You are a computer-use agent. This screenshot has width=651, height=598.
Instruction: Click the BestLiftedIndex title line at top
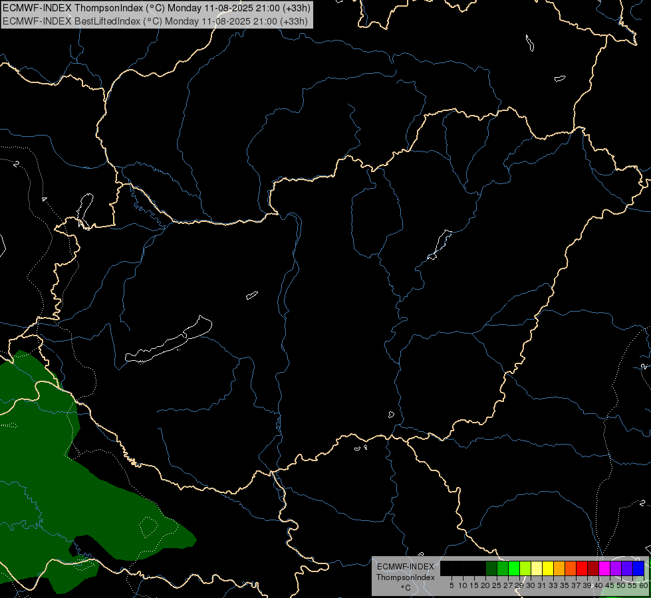tap(156, 21)
